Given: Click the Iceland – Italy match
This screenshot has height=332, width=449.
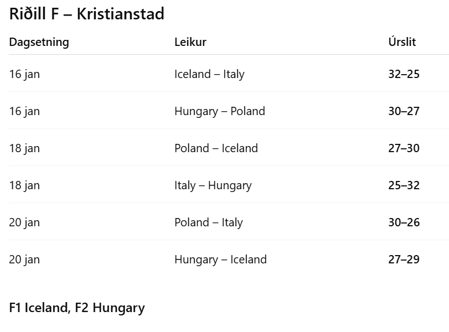Looking at the screenshot, I should pos(209,74).
